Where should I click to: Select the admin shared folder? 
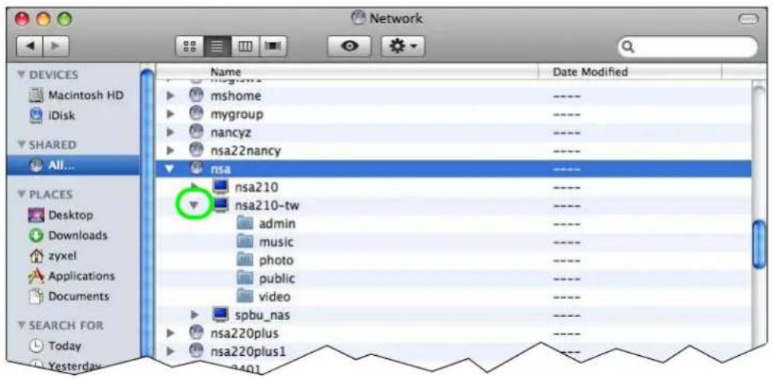[x=245, y=223]
